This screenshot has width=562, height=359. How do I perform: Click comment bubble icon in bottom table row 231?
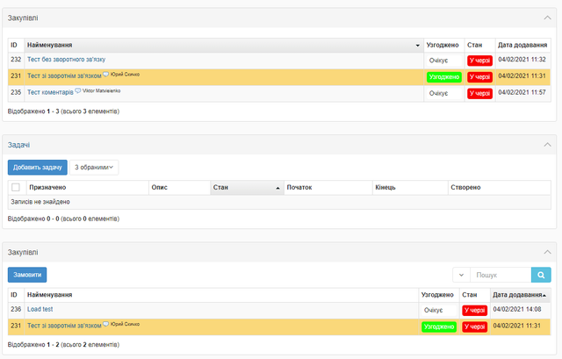(105, 324)
